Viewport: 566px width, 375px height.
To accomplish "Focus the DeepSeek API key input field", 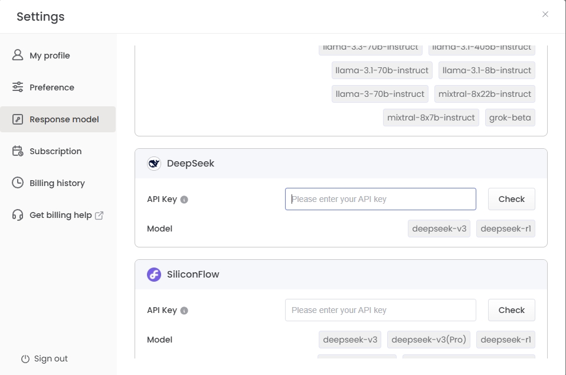I will point(380,199).
